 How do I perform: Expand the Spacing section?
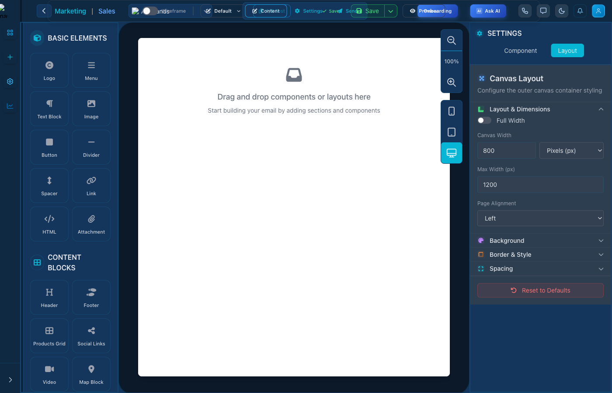(540, 269)
